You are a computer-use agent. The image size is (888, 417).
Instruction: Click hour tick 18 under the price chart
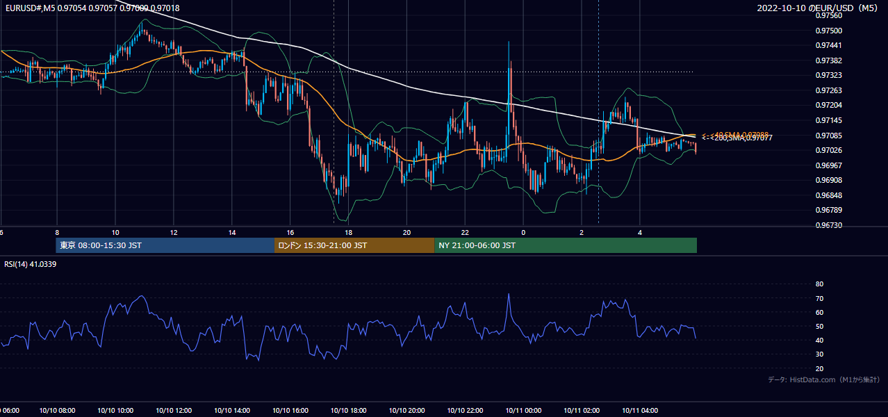point(349,232)
